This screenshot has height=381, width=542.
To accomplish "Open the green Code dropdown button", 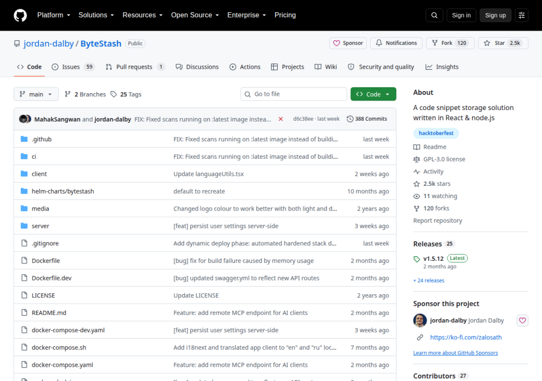I will pos(373,94).
